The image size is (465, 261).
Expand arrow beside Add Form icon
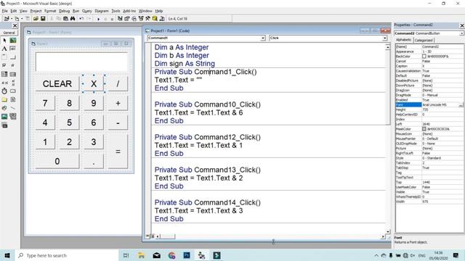22,19
